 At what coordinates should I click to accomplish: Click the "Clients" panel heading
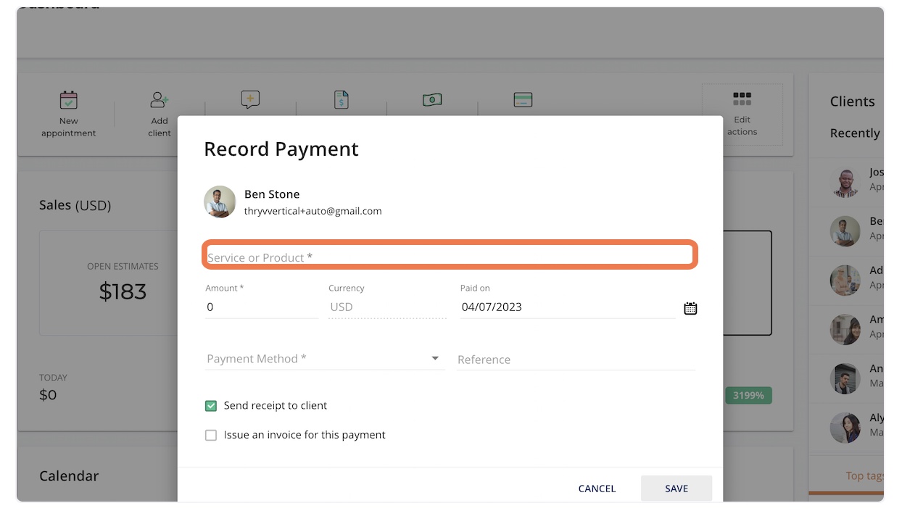(853, 101)
